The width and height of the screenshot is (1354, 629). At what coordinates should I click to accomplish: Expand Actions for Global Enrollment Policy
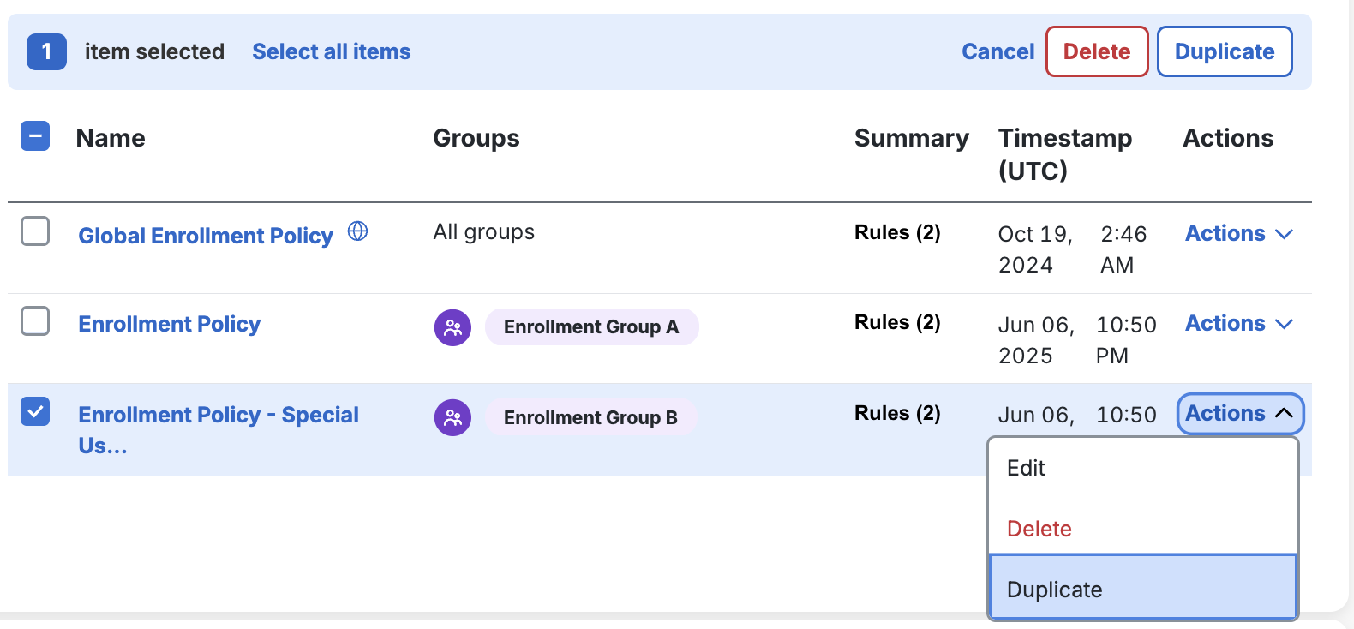click(x=1238, y=234)
